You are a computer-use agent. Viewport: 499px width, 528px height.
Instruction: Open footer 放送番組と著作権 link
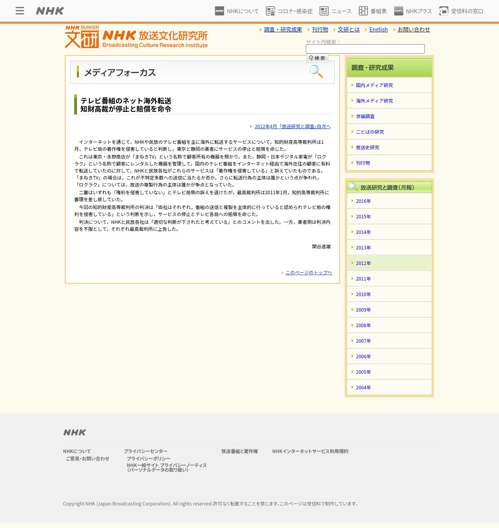tap(239, 451)
